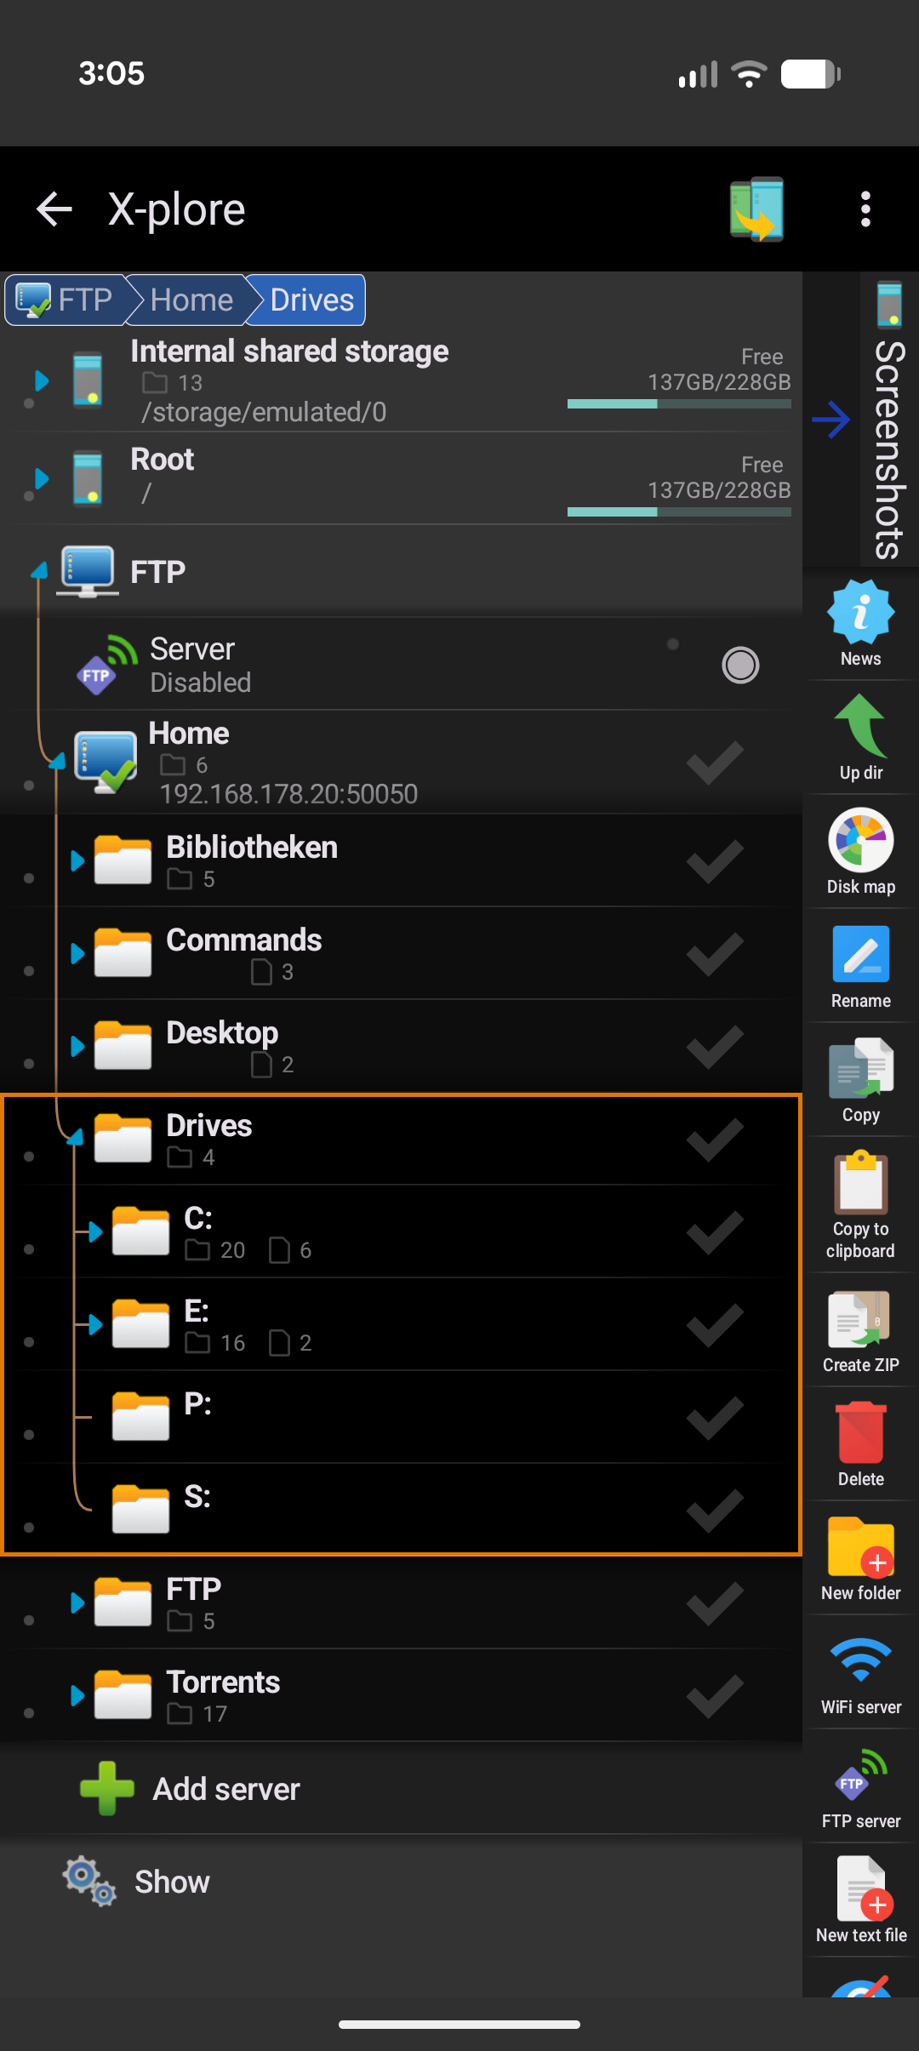
Task: Mark the Torrents folder checkbox
Action: tap(715, 1695)
